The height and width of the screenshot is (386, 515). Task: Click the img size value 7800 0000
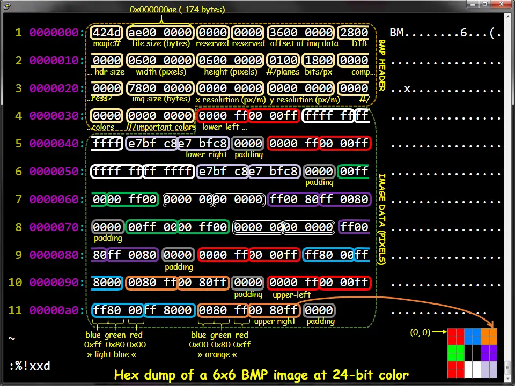tap(160, 88)
